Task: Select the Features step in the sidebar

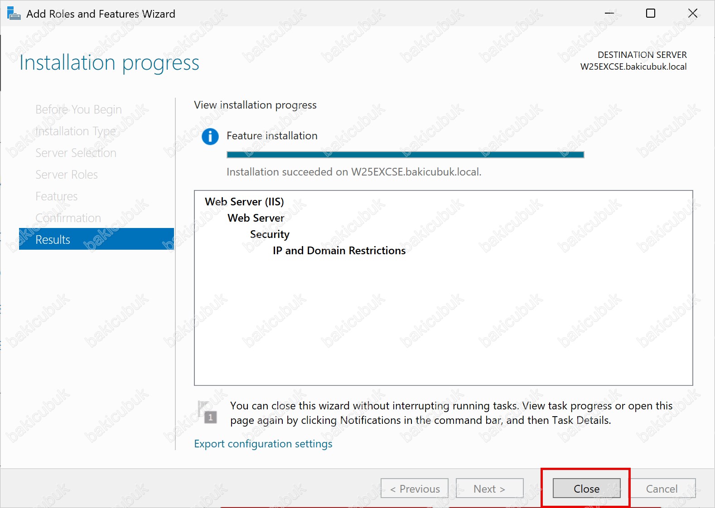Action: tap(57, 196)
